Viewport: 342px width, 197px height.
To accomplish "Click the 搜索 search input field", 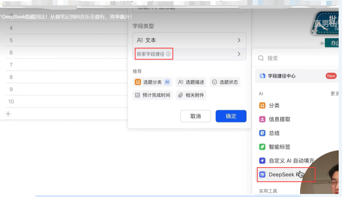I will click(x=299, y=58).
